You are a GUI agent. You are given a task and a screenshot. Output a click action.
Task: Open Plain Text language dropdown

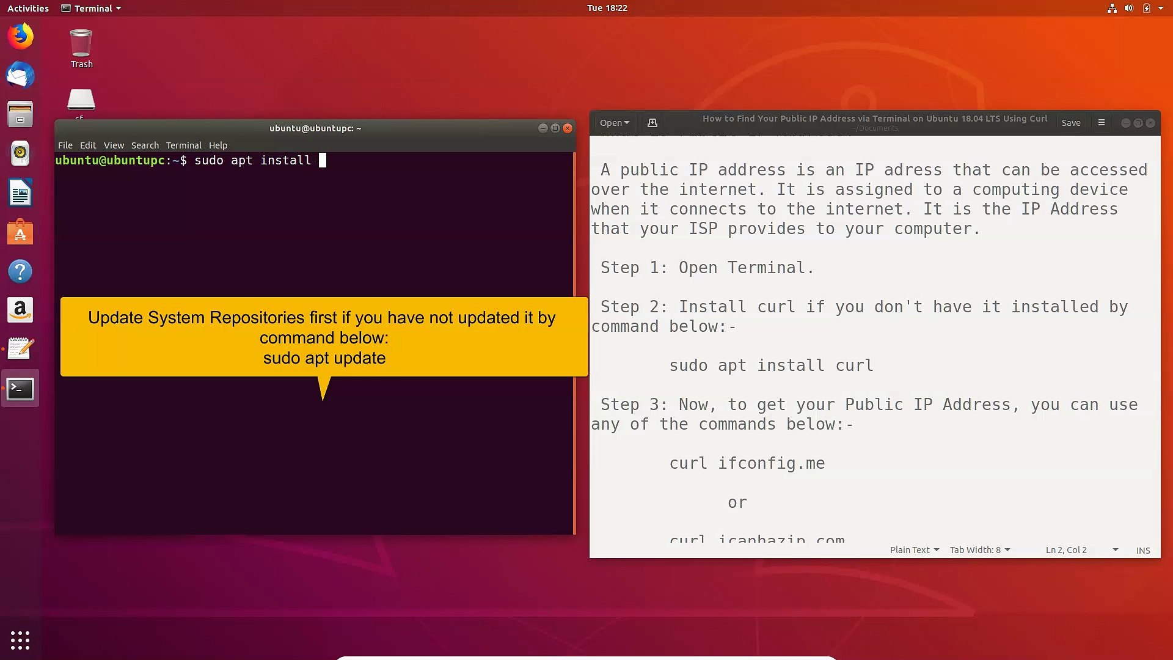point(914,550)
